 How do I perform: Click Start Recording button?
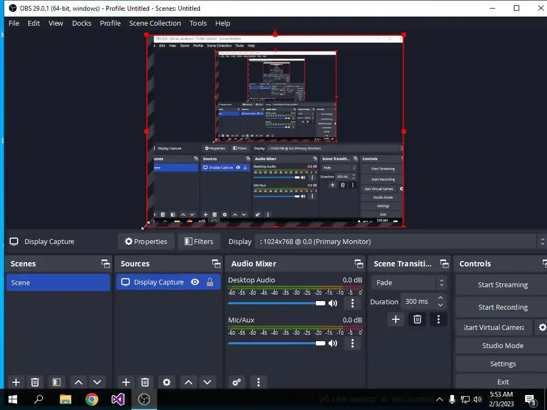click(502, 307)
